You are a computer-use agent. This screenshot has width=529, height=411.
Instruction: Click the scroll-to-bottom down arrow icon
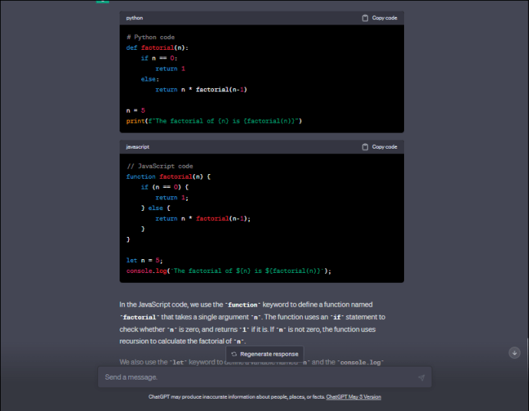point(514,352)
